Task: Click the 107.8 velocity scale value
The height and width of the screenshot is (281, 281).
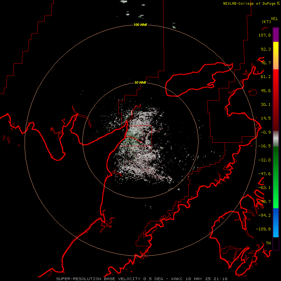Action: pyautogui.click(x=264, y=35)
